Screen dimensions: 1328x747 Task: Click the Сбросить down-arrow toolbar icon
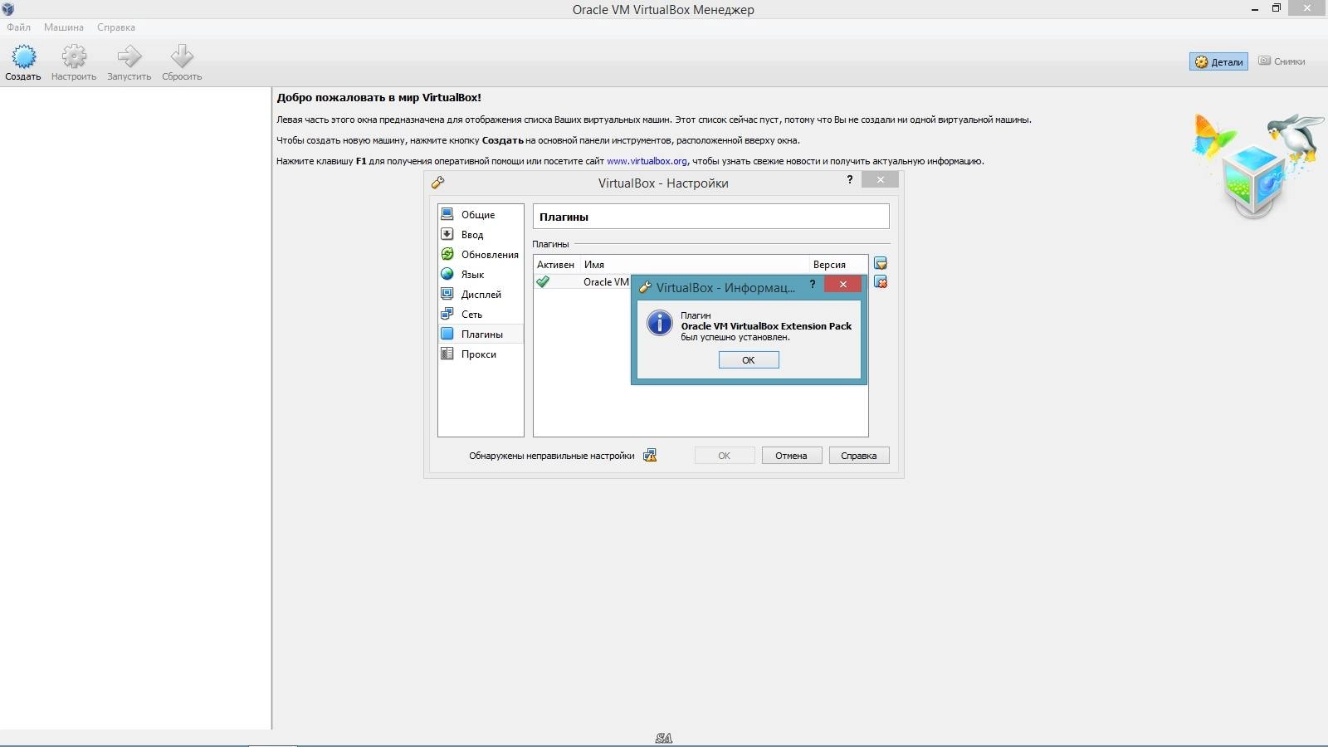click(x=182, y=56)
